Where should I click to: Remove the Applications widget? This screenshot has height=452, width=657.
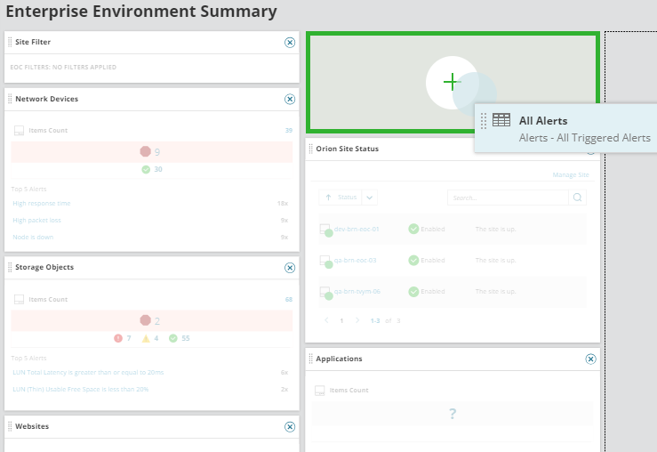(590, 359)
